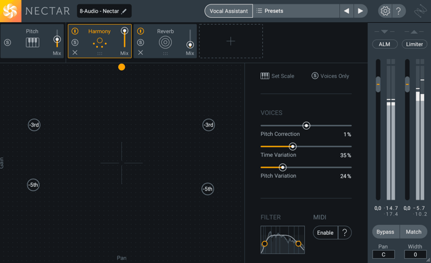
Task: Click the output peak -5.7 readout
Action: point(419,208)
